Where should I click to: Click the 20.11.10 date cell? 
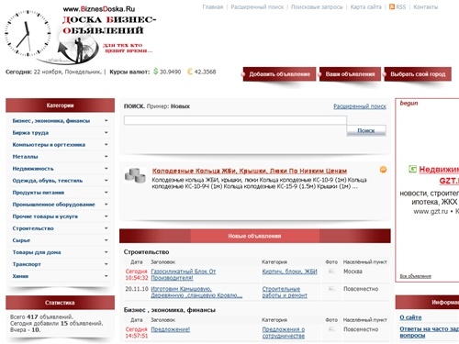tap(137, 289)
